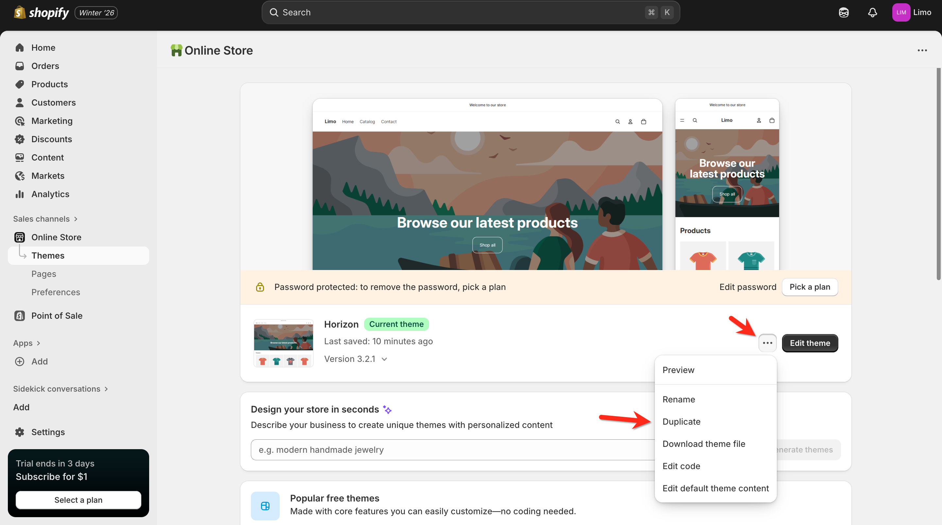Open Settings from the sidebar

[x=48, y=432]
